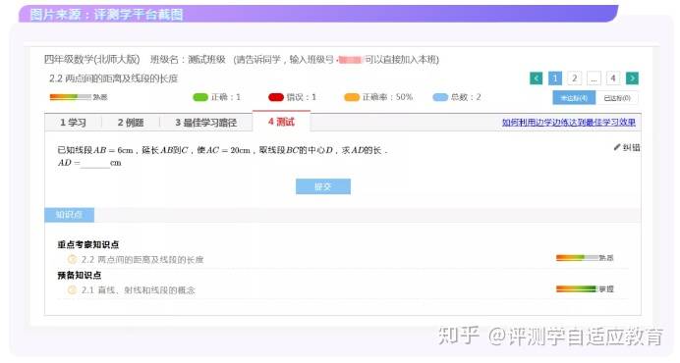The image size is (680, 363).
Task: Select the 知识点 section tab
Action: 70,215
